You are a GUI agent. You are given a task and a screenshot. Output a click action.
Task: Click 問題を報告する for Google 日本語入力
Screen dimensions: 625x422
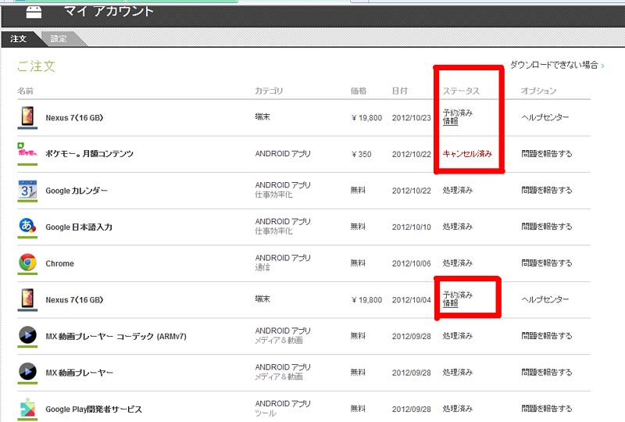tap(546, 227)
